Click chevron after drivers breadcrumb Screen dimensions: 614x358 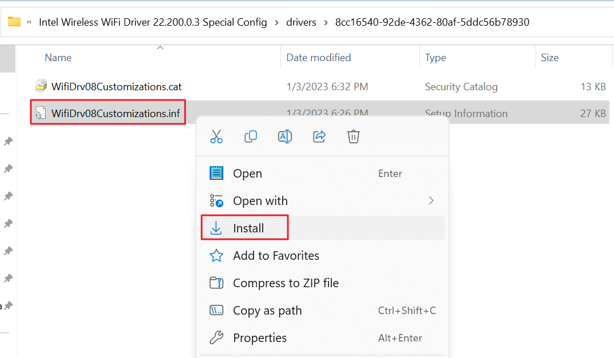[x=326, y=22]
